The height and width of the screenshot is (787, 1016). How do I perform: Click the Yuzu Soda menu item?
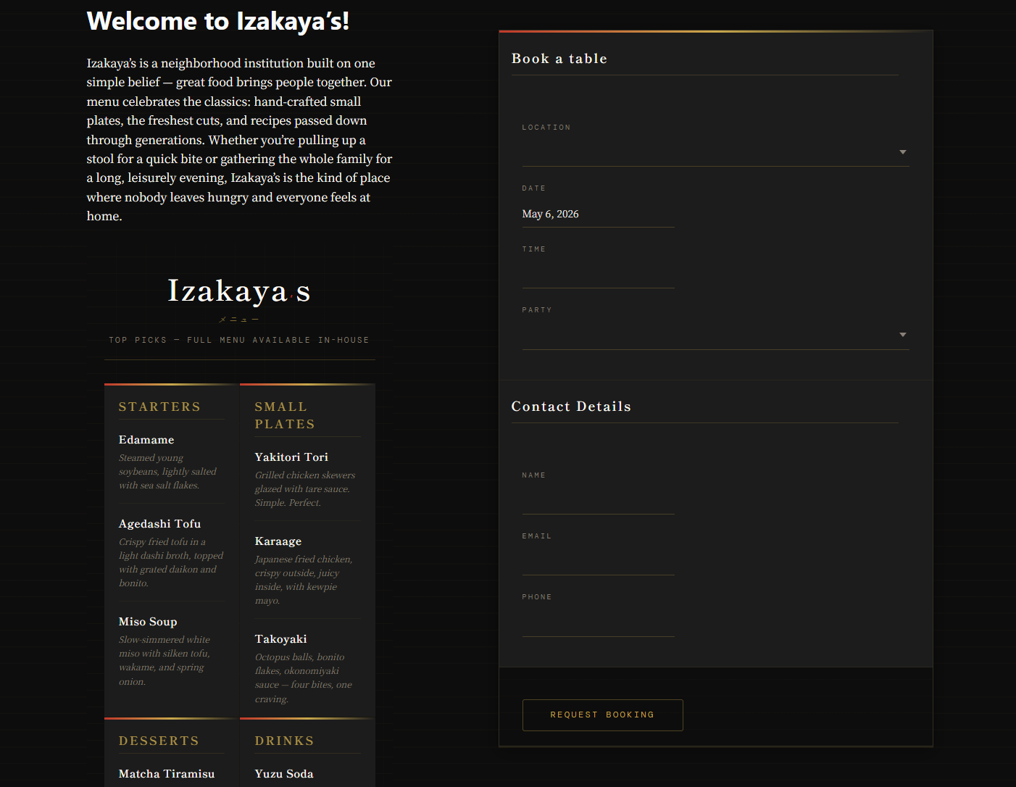284,774
